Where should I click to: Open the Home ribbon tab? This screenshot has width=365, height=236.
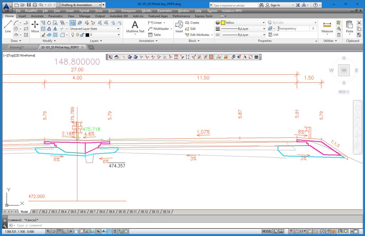pos(10,16)
